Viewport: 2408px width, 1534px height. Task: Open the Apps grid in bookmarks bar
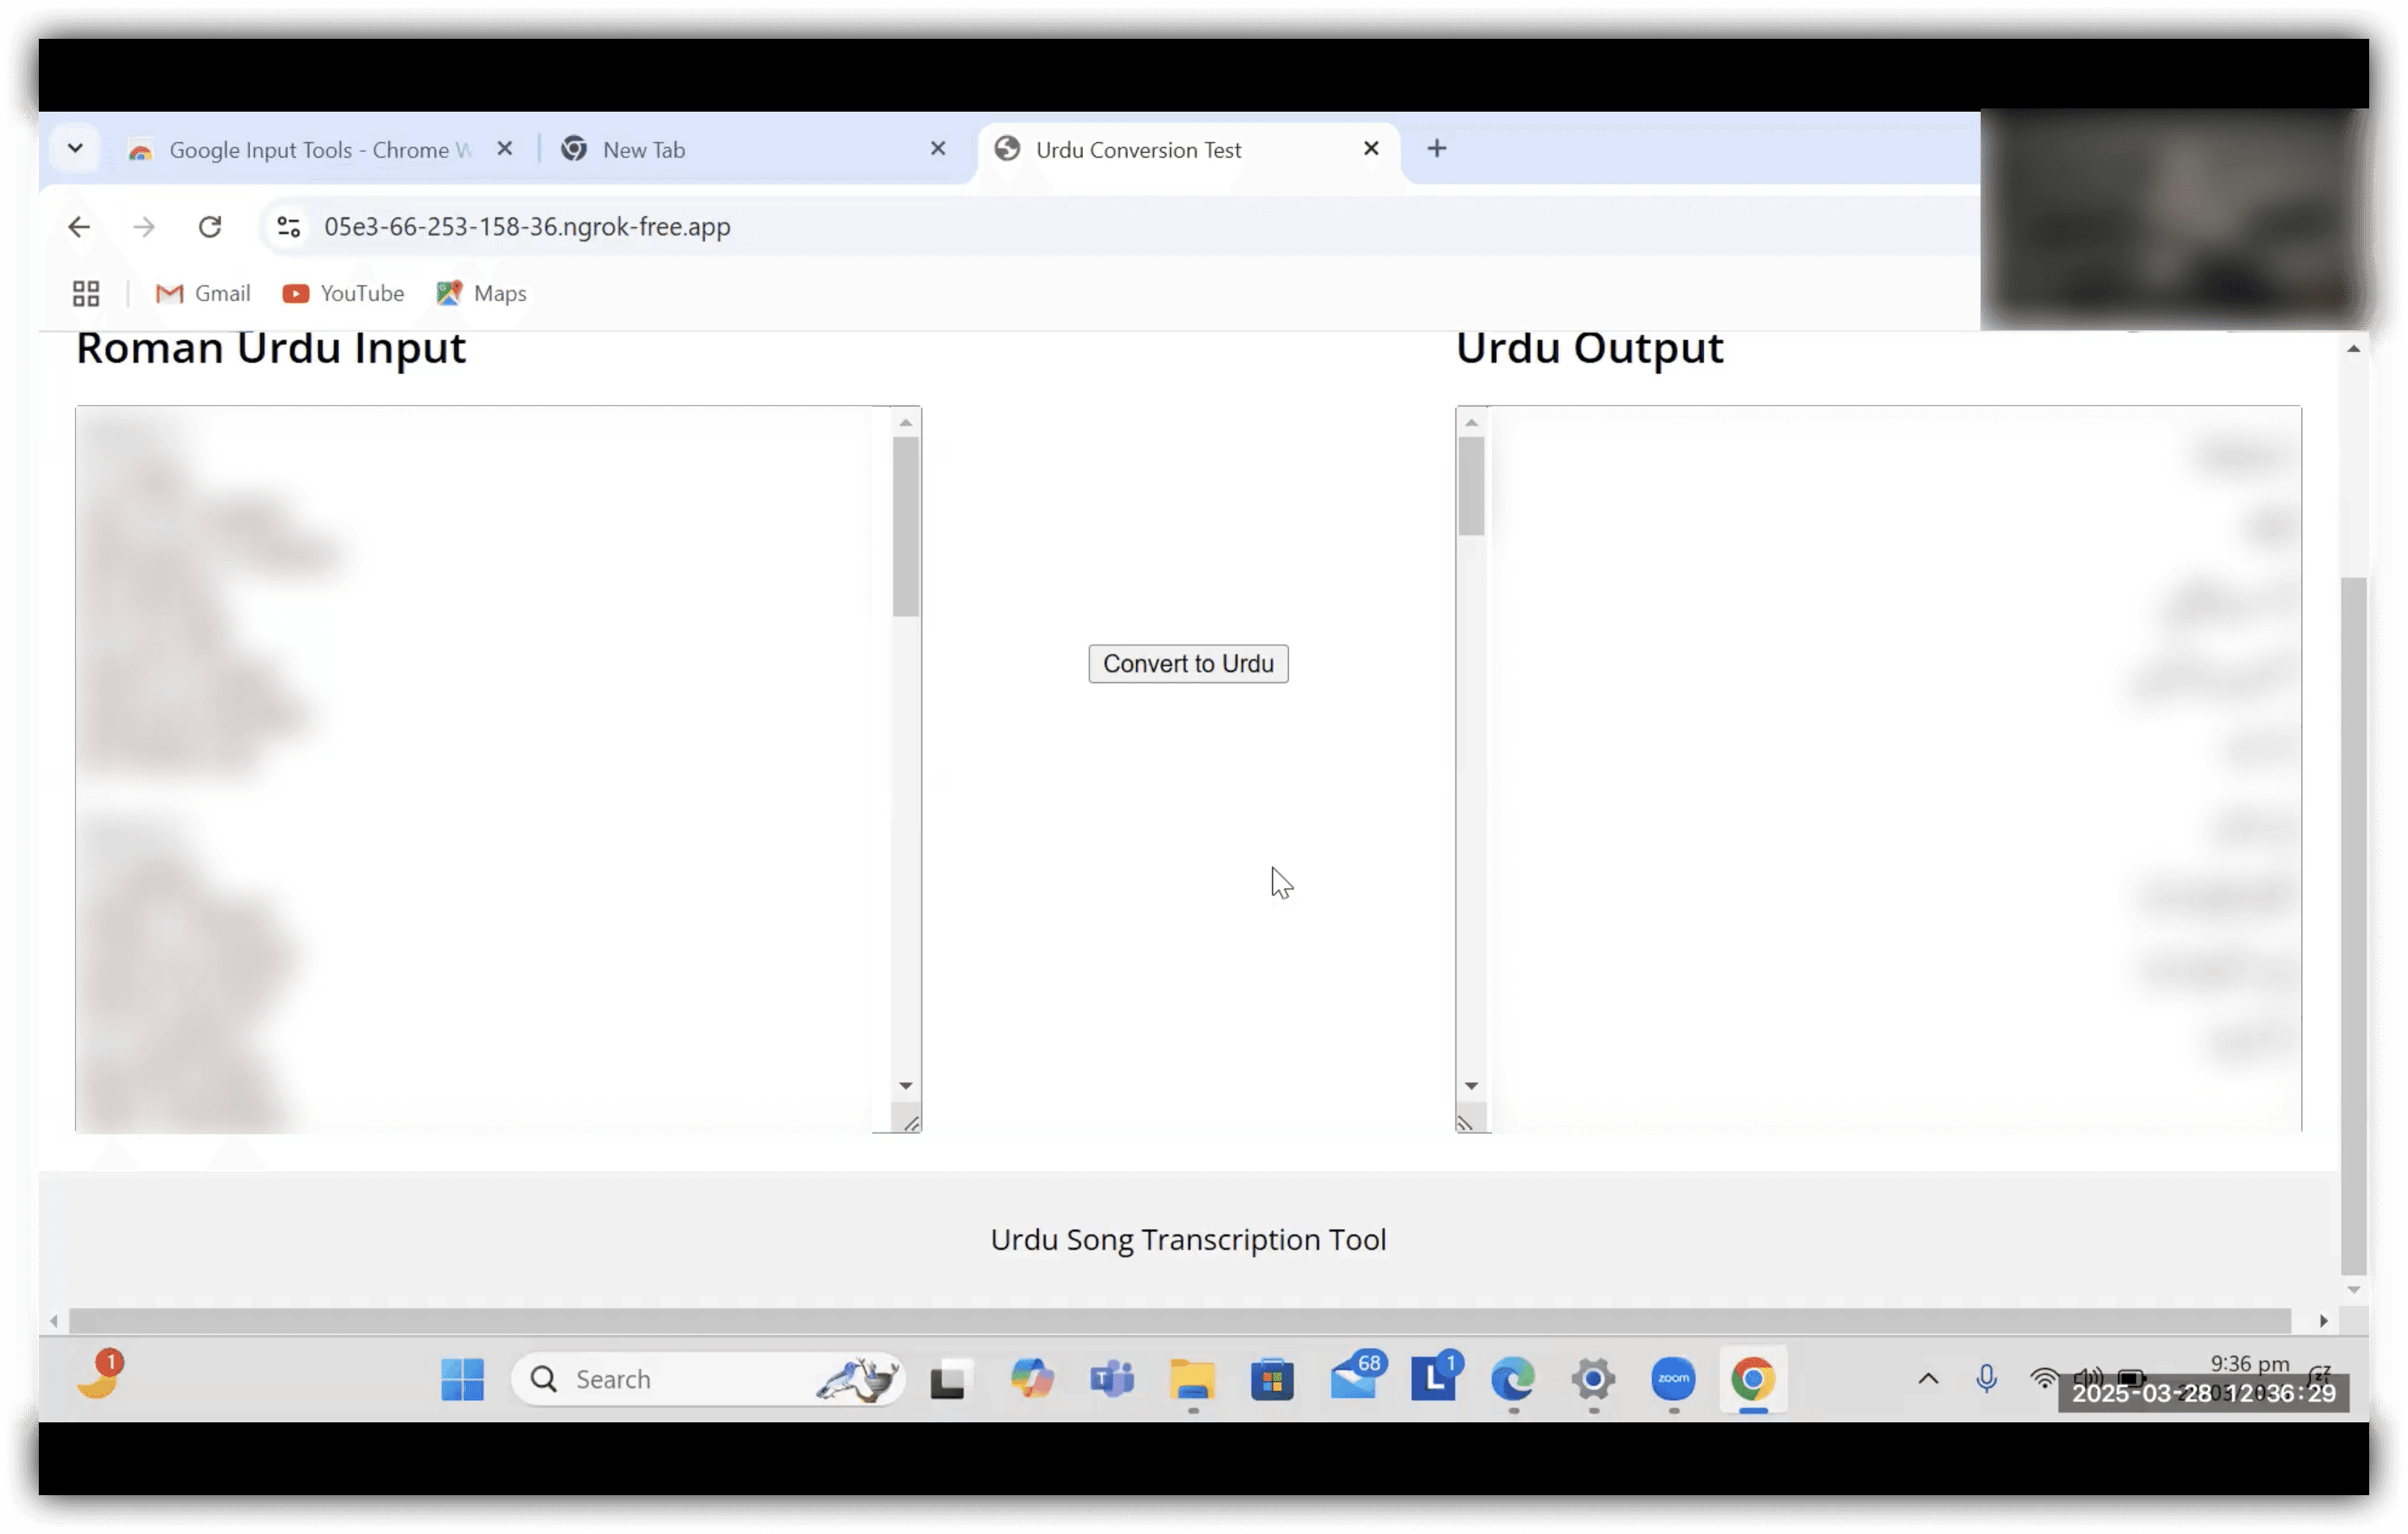86,293
